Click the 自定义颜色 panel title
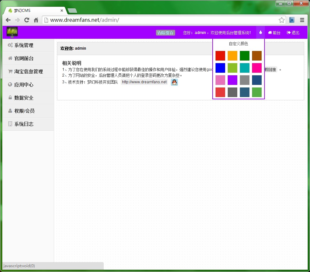Image resolution: width=310 pixels, height=272 pixels. point(239,44)
